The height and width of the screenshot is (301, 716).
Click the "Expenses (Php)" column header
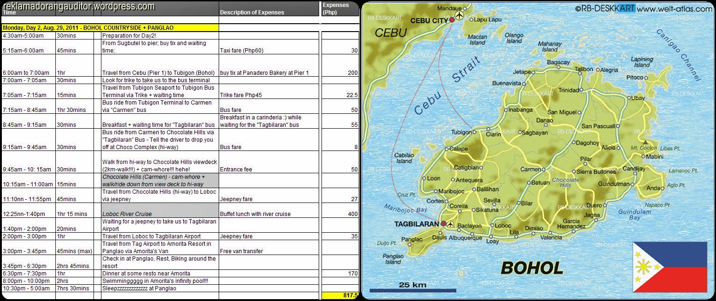[336, 9]
